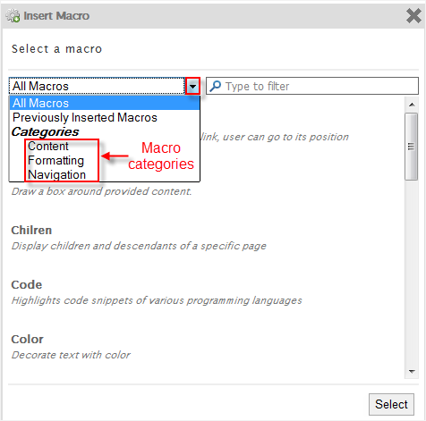Click the Select button
This screenshot has height=421, width=426.
point(391,404)
